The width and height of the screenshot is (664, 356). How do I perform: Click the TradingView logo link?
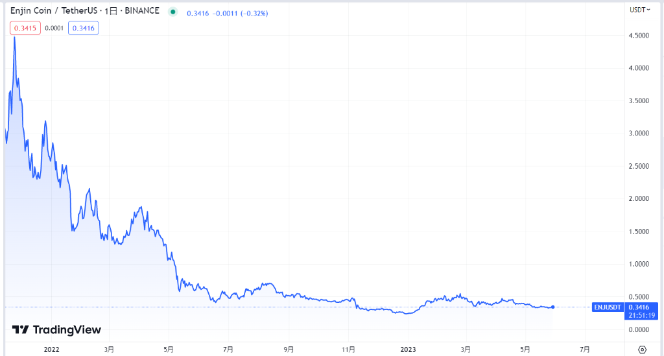pos(56,330)
